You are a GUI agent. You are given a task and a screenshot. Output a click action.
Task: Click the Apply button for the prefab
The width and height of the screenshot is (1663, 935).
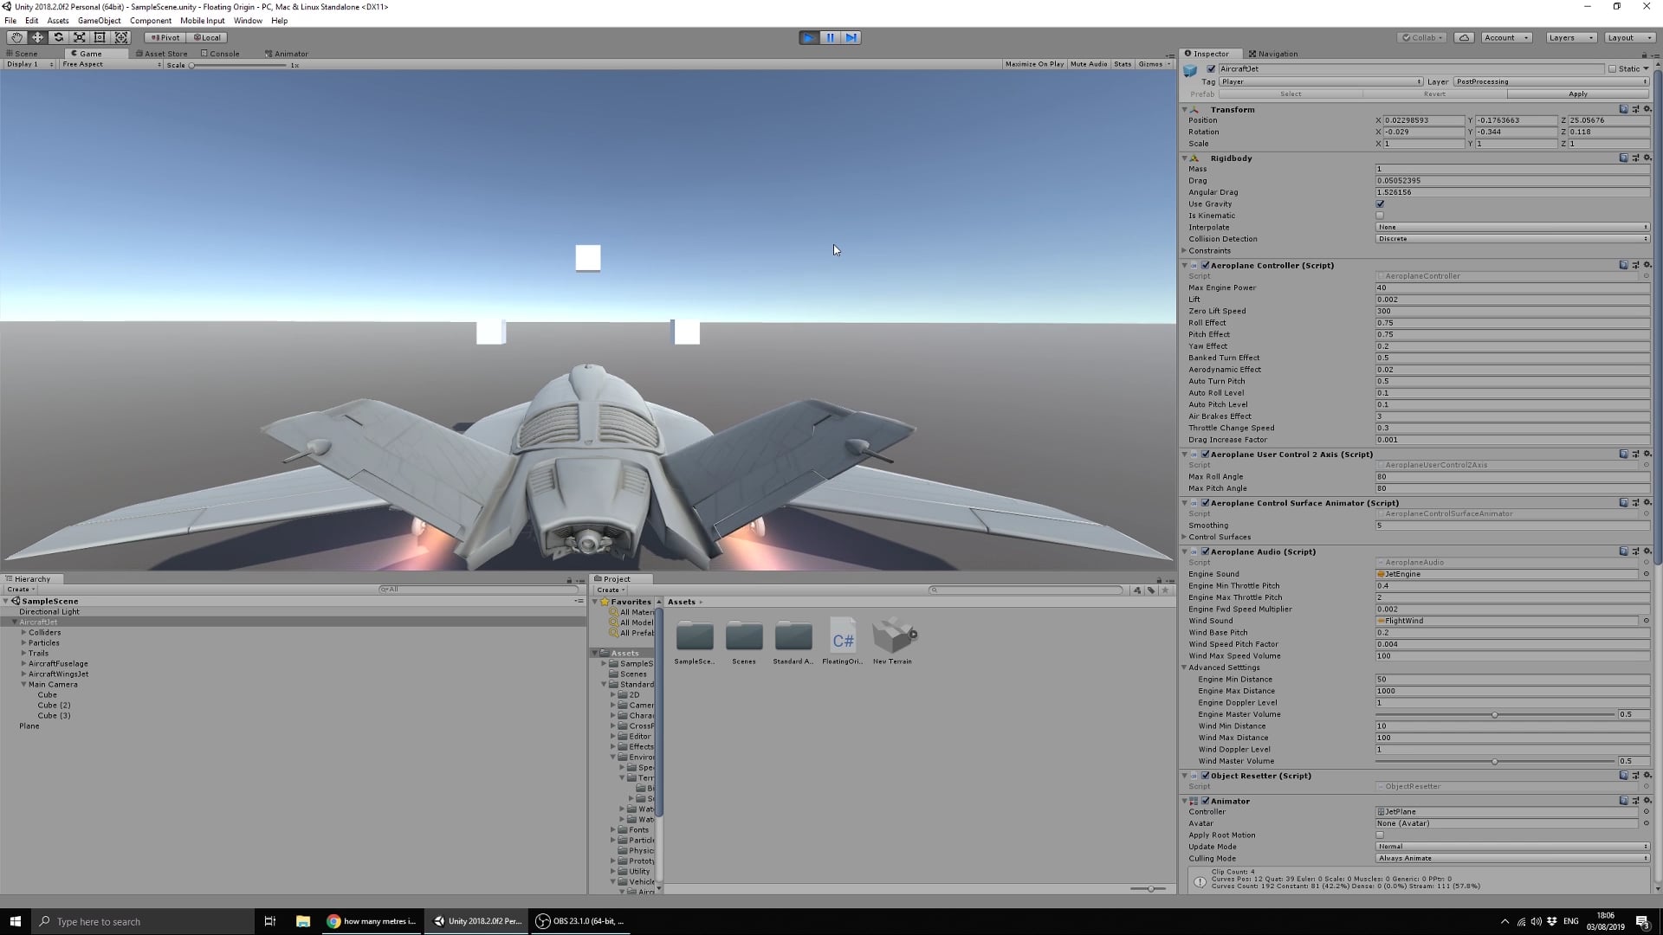coord(1576,93)
